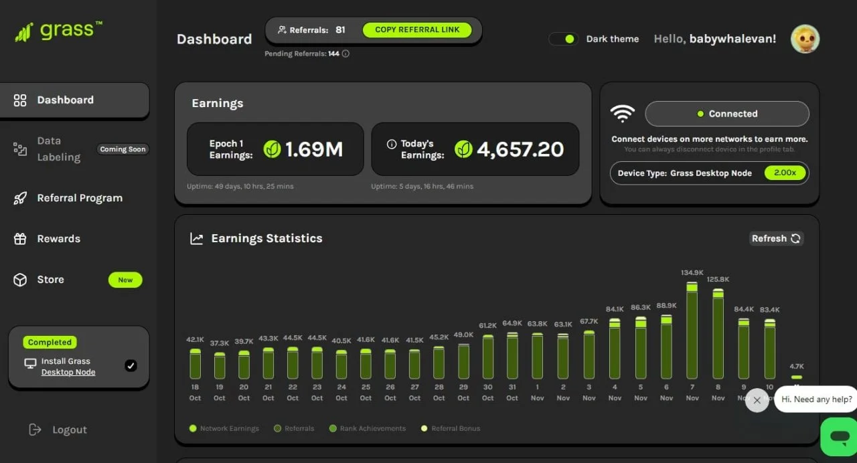
Task: Click the monitor icon beside Install Grass
Action: point(30,363)
